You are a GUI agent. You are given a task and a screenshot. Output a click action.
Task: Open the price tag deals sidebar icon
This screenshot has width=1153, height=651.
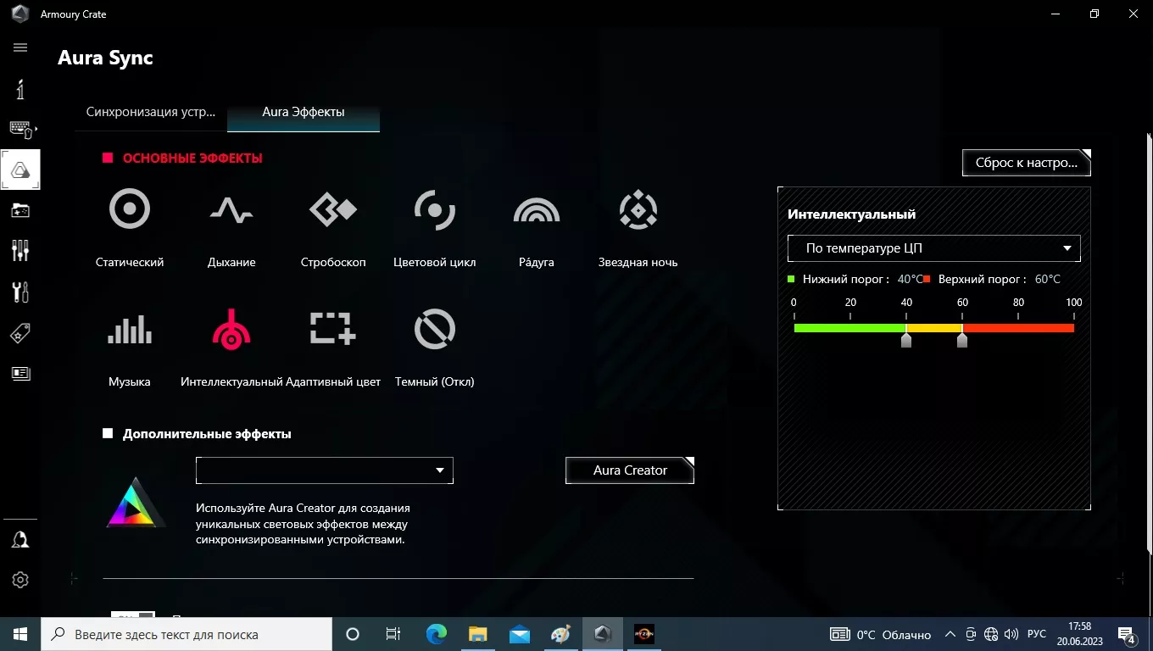pos(20,333)
